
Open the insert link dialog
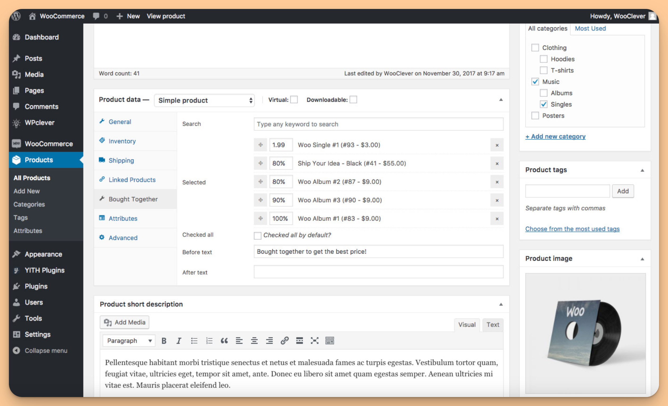[x=285, y=341]
